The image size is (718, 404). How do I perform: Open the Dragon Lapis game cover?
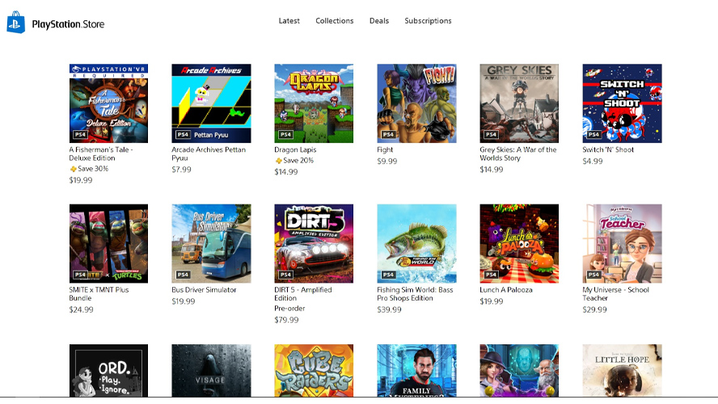(314, 103)
